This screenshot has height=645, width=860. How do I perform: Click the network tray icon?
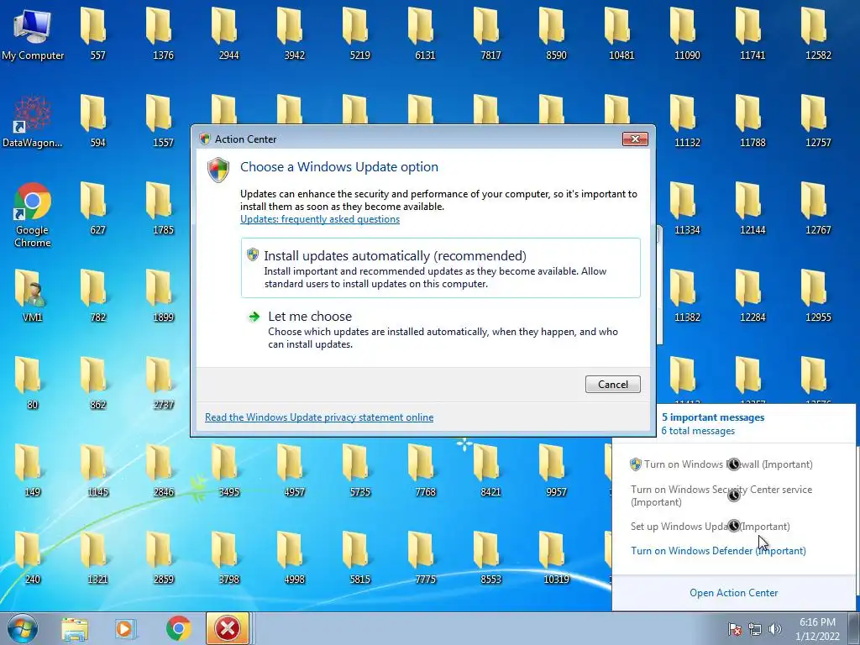755,629
